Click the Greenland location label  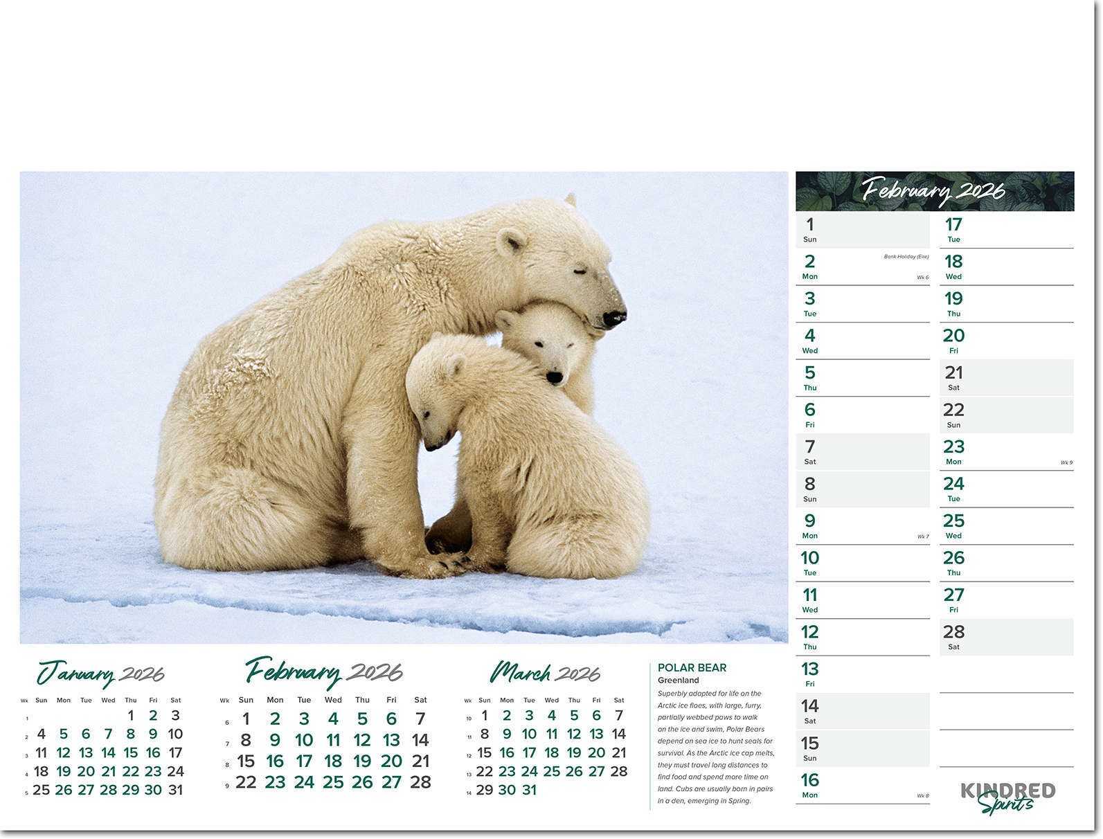[679, 680]
